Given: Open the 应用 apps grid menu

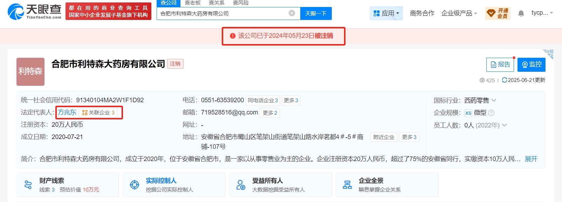Looking at the screenshot, I should tap(386, 13).
